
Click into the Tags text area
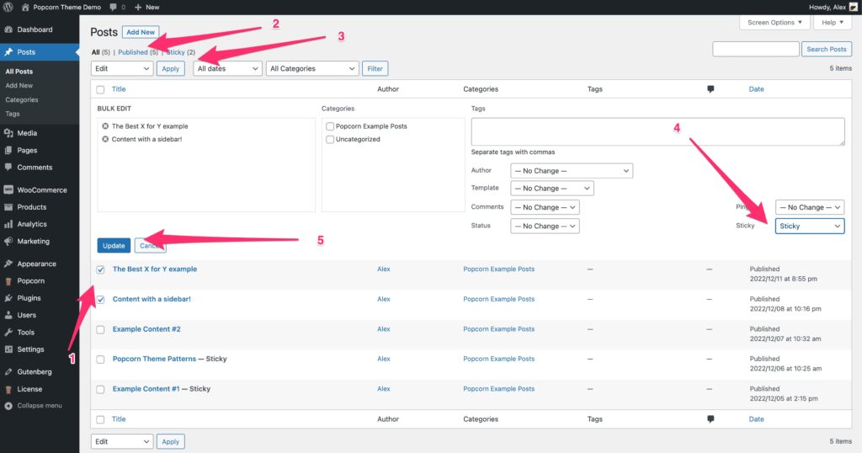tap(657, 132)
